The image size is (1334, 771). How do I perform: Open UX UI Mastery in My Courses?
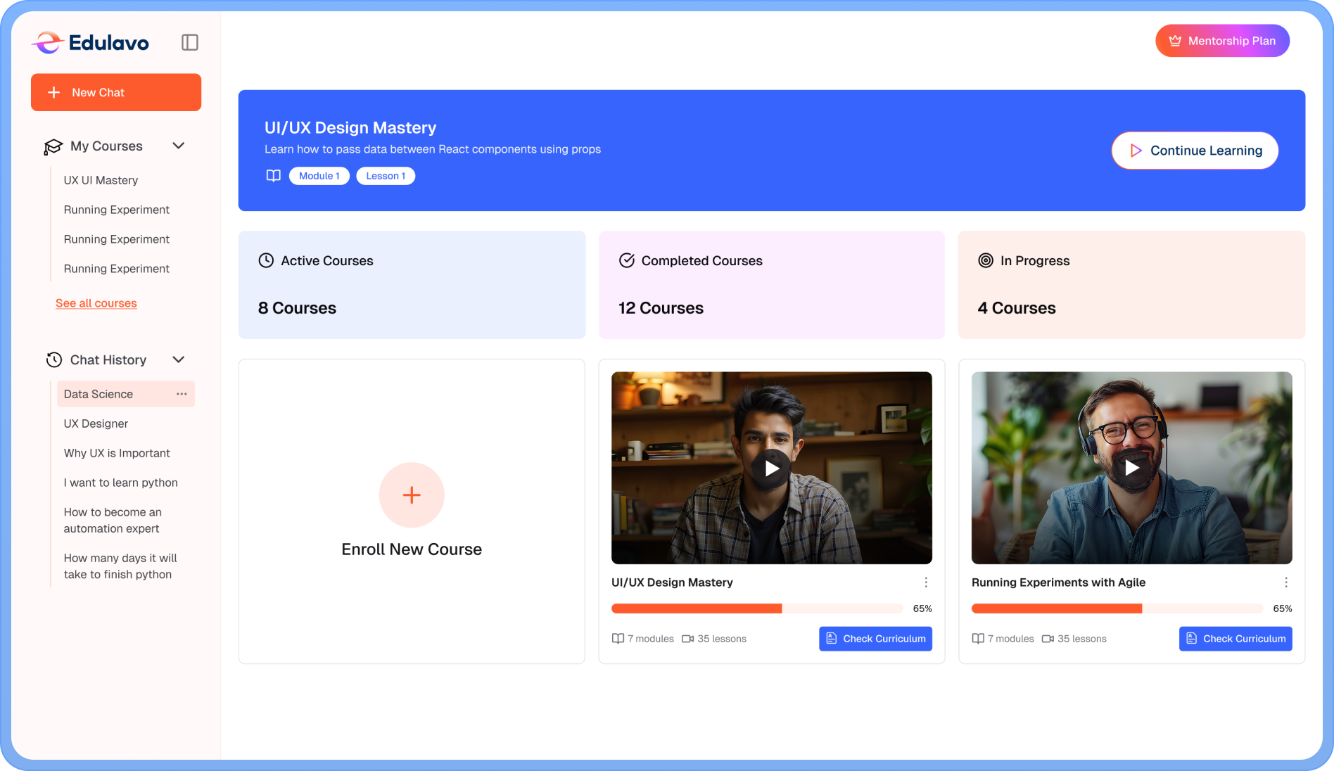click(101, 180)
